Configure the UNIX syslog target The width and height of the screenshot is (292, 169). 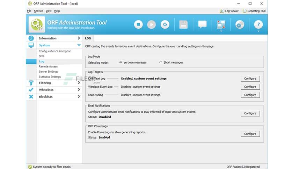250,95
